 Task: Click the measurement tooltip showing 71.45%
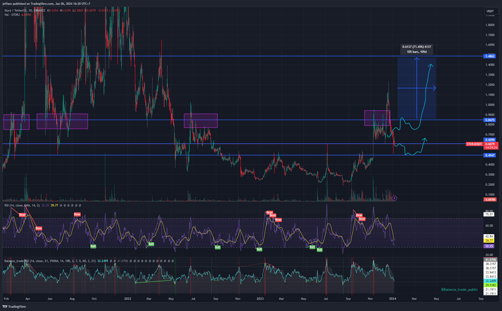pyautogui.click(x=417, y=49)
